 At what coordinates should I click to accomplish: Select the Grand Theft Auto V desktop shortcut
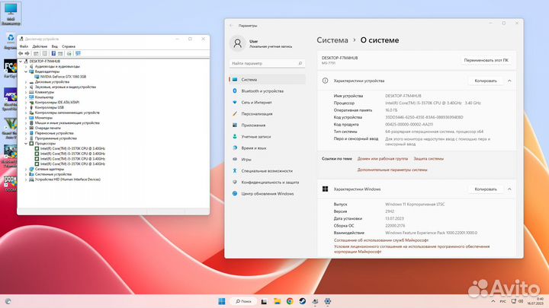10,129
